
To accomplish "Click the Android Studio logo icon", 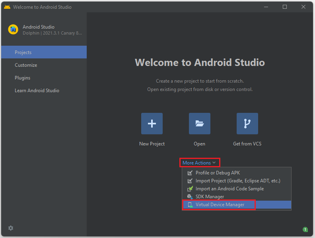I will point(13,29).
